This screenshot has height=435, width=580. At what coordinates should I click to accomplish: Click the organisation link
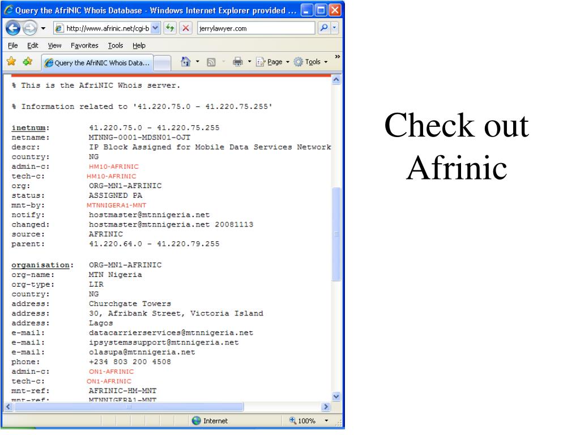click(40, 265)
